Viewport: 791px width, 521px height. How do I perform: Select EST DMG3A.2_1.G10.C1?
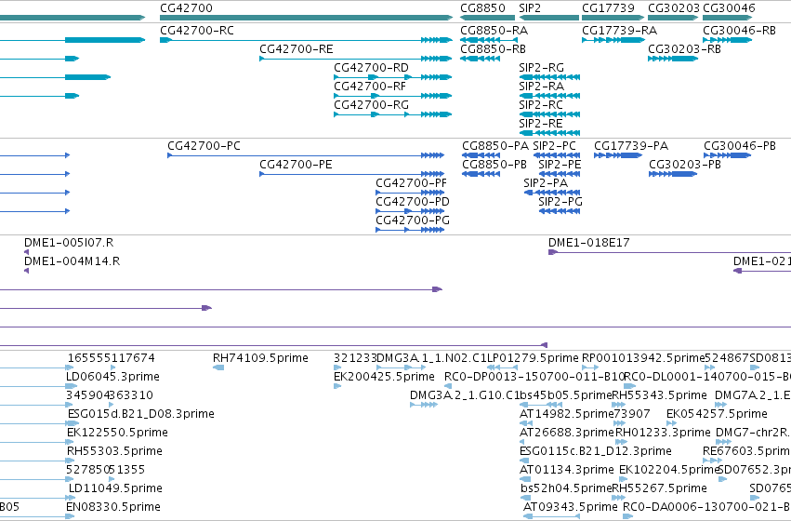click(424, 405)
